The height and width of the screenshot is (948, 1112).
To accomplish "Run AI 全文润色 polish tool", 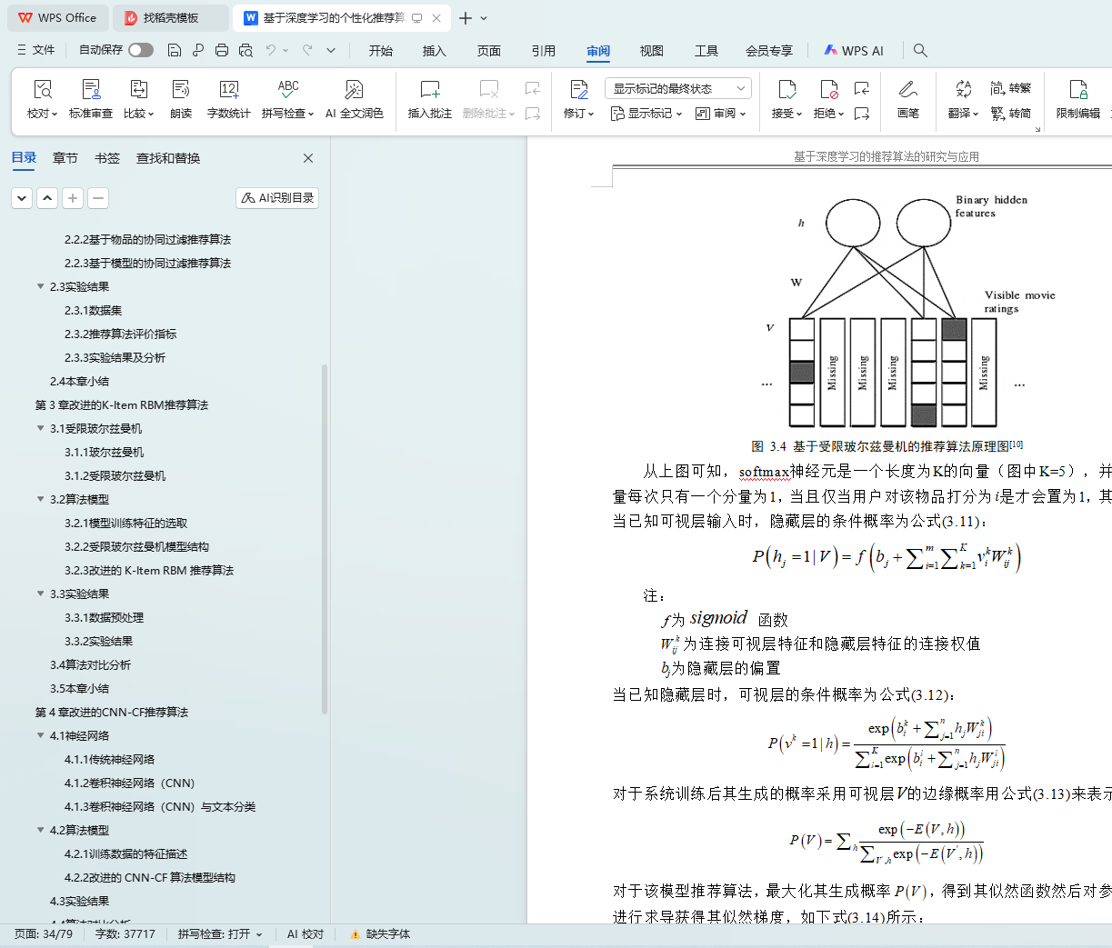I will (x=354, y=90).
